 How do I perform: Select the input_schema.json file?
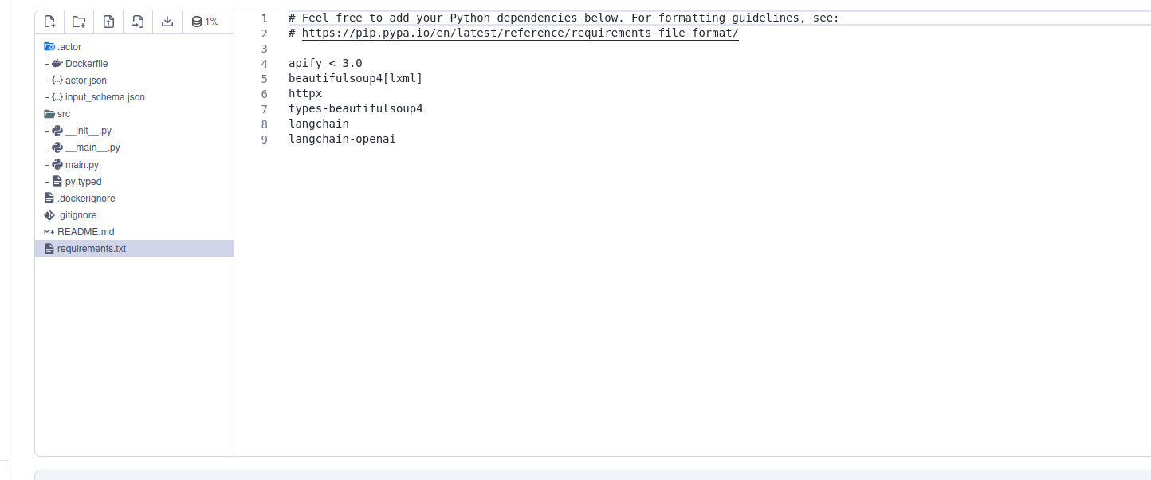[104, 96]
